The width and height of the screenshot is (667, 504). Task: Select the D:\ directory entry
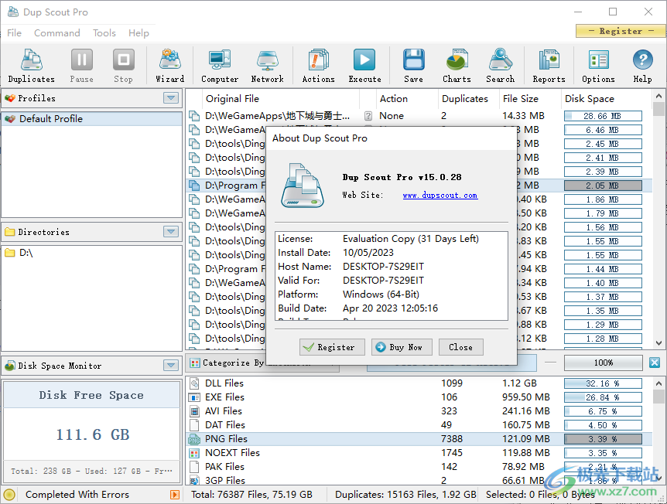(92, 253)
